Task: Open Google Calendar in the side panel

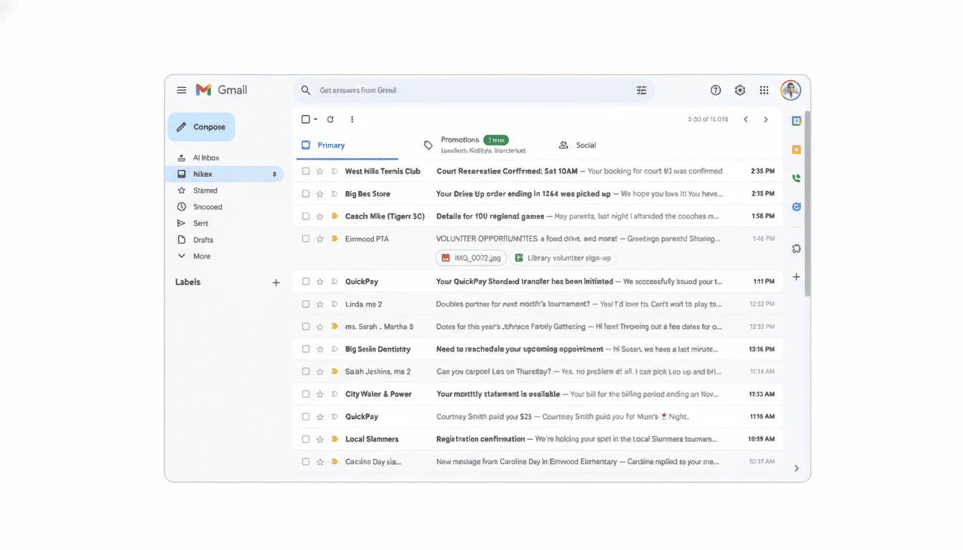Action: pyautogui.click(x=796, y=120)
